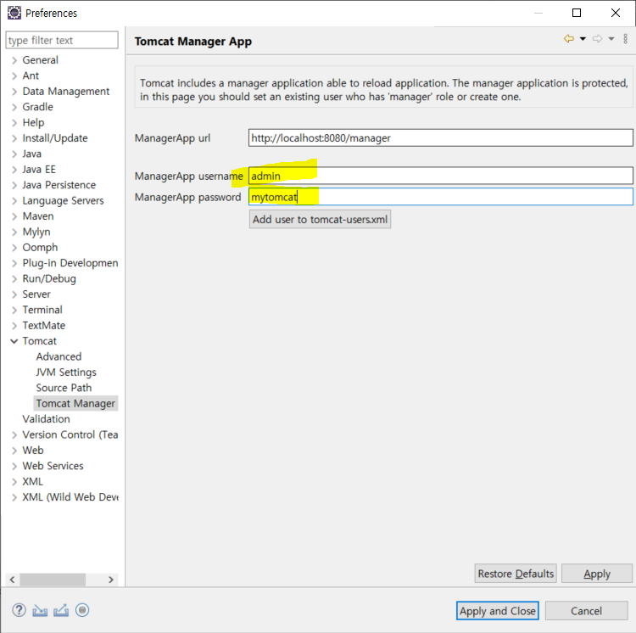Open the view menu three-dots icon
636x633 pixels.
coord(626,39)
